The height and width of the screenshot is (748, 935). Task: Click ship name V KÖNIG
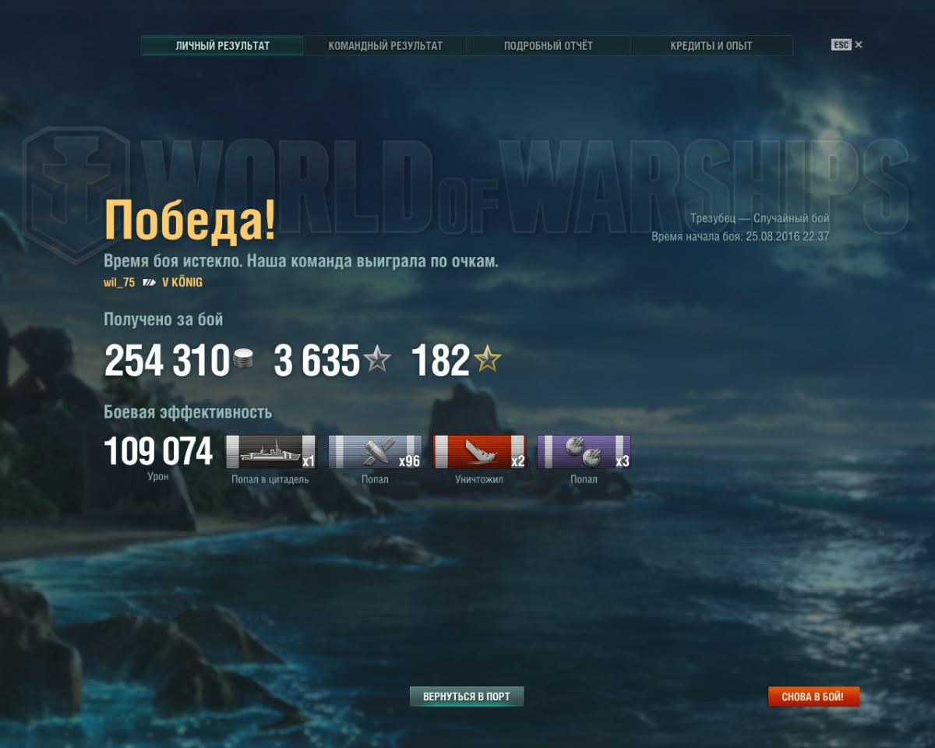click(182, 283)
